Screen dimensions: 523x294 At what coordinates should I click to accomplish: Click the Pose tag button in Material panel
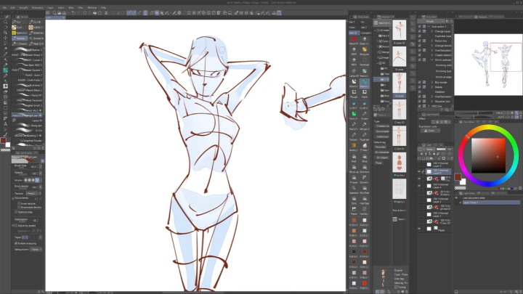click(378, 163)
